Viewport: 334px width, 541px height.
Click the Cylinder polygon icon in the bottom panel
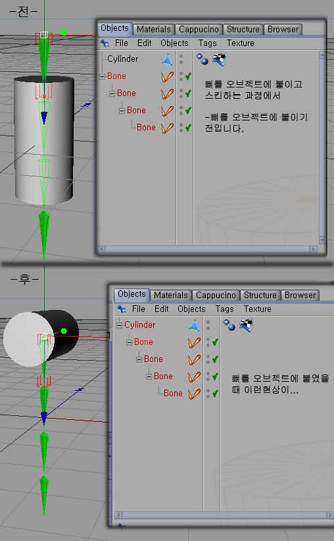[x=194, y=325]
